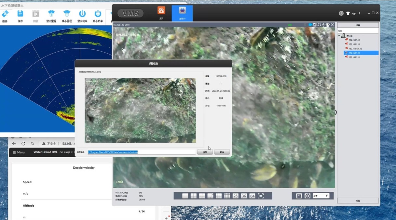This screenshot has width=396, height=220.
Task: Click the 设备 devices panel header
Action: coord(358,25)
